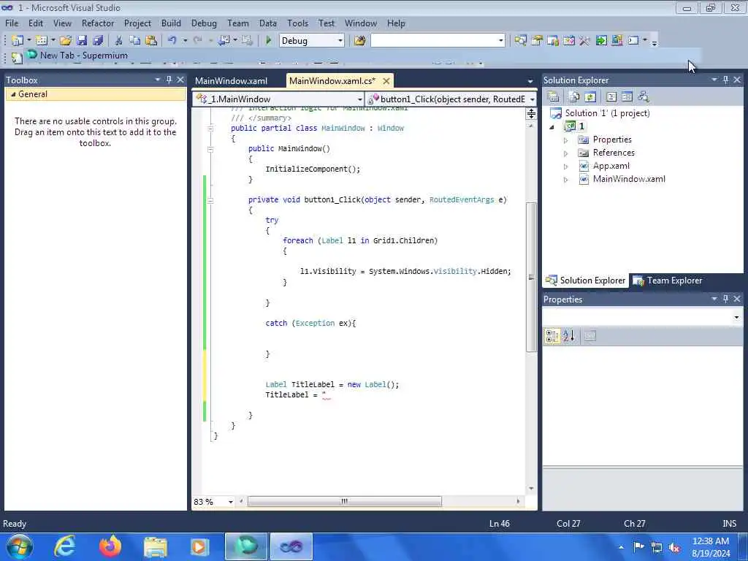Screen dimensions: 748x561
Task: Click the green arrow Start Page toolbar icon
Action: pyautogui.click(x=601, y=41)
